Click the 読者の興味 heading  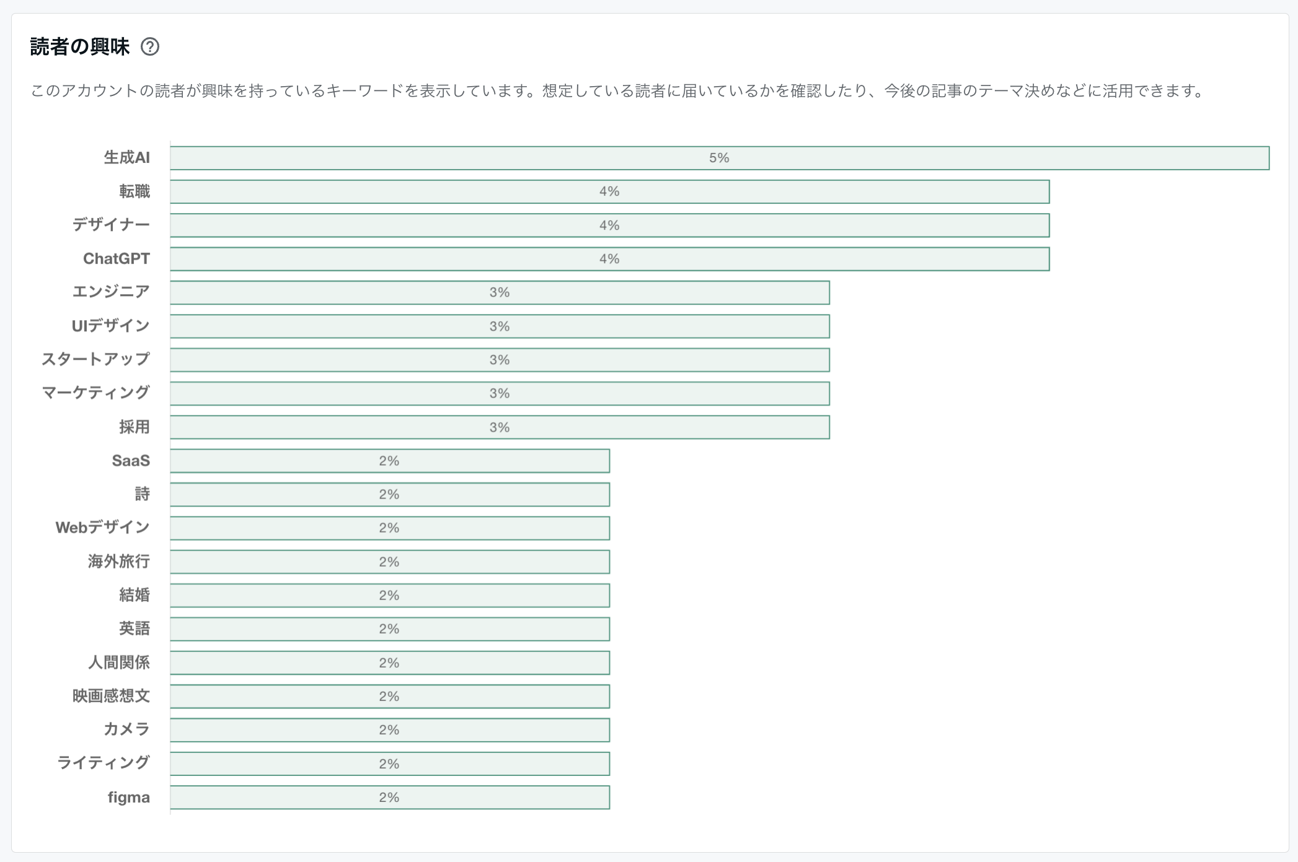tap(80, 46)
